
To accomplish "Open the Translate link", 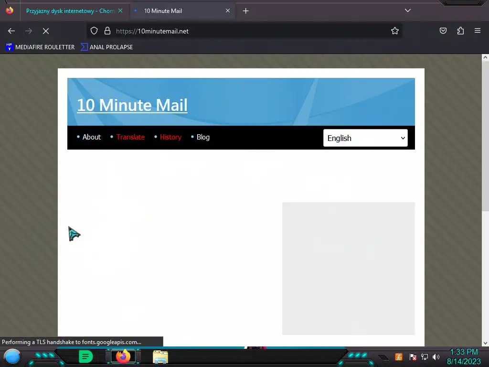I will 130,137.
